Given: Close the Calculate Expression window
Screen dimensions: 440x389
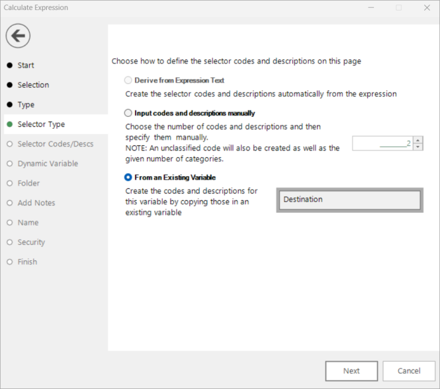Looking at the screenshot, I should tap(427, 7).
